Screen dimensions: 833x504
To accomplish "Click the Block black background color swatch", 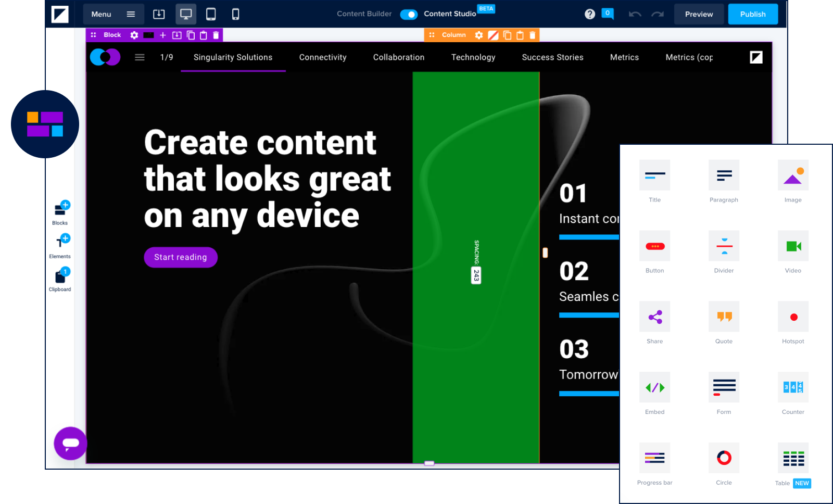I will pyautogui.click(x=148, y=35).
